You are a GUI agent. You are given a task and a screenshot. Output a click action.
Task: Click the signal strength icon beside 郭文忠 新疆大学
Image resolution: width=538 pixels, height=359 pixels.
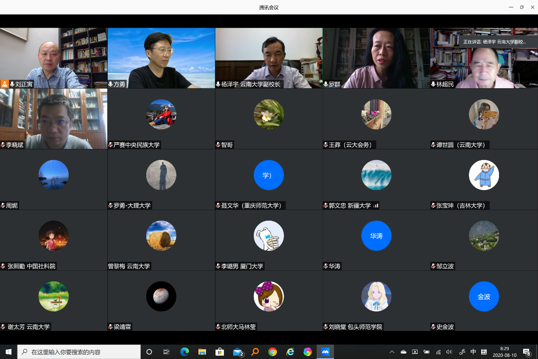(376, 206)
